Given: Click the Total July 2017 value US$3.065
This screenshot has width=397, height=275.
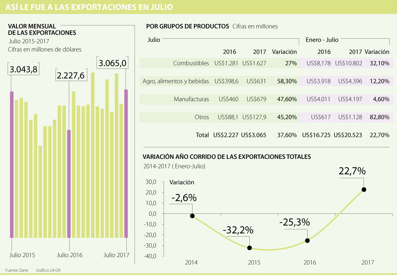Looking at the screenshot, I should [x=254, y=135].
